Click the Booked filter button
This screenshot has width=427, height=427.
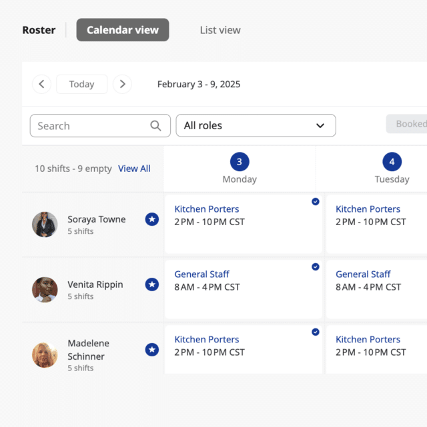tap(408, 124)
